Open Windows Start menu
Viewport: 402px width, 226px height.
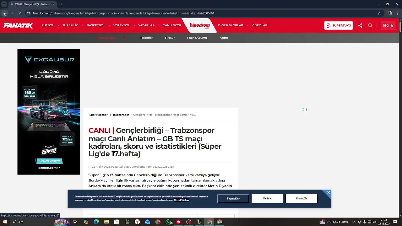point(5,222)
